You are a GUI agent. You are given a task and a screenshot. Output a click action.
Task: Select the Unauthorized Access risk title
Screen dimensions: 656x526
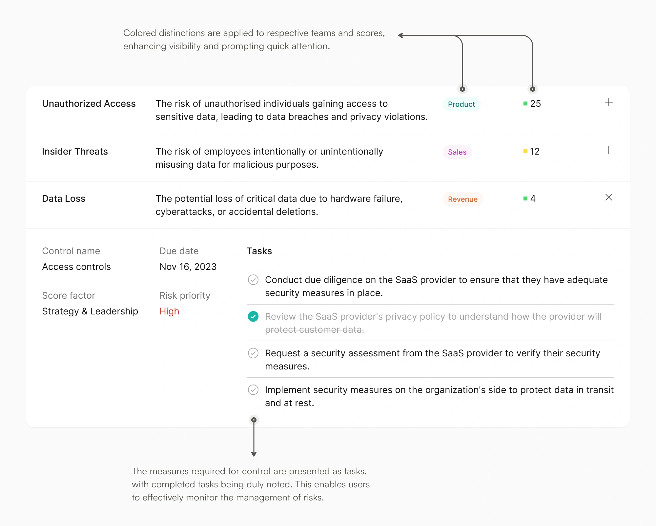tap(89, 103)
